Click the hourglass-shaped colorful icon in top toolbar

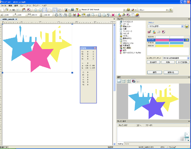pos(66,10)
